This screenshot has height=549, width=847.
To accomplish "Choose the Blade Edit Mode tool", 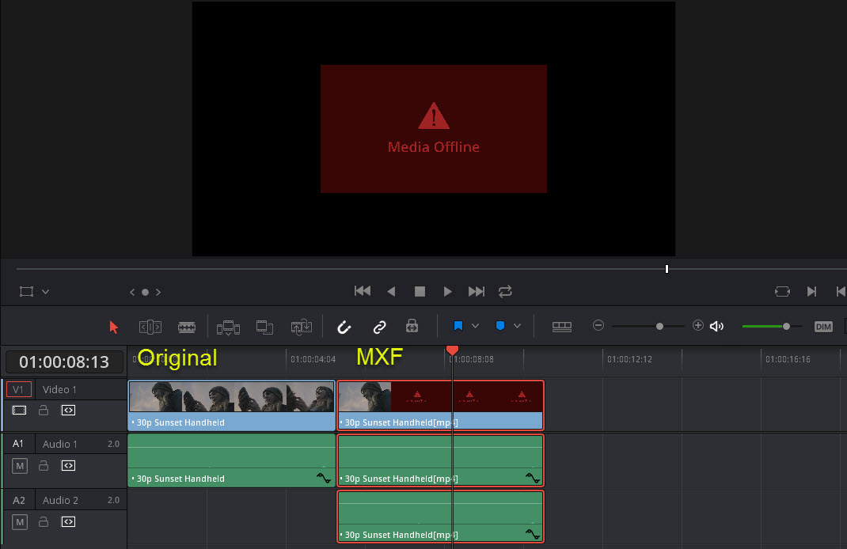I will pos(187,326).
